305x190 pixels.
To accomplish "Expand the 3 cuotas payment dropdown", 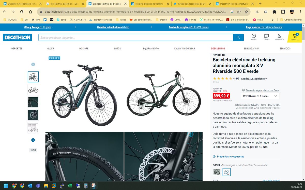I will pyautogui.click(x=260, y=96).
